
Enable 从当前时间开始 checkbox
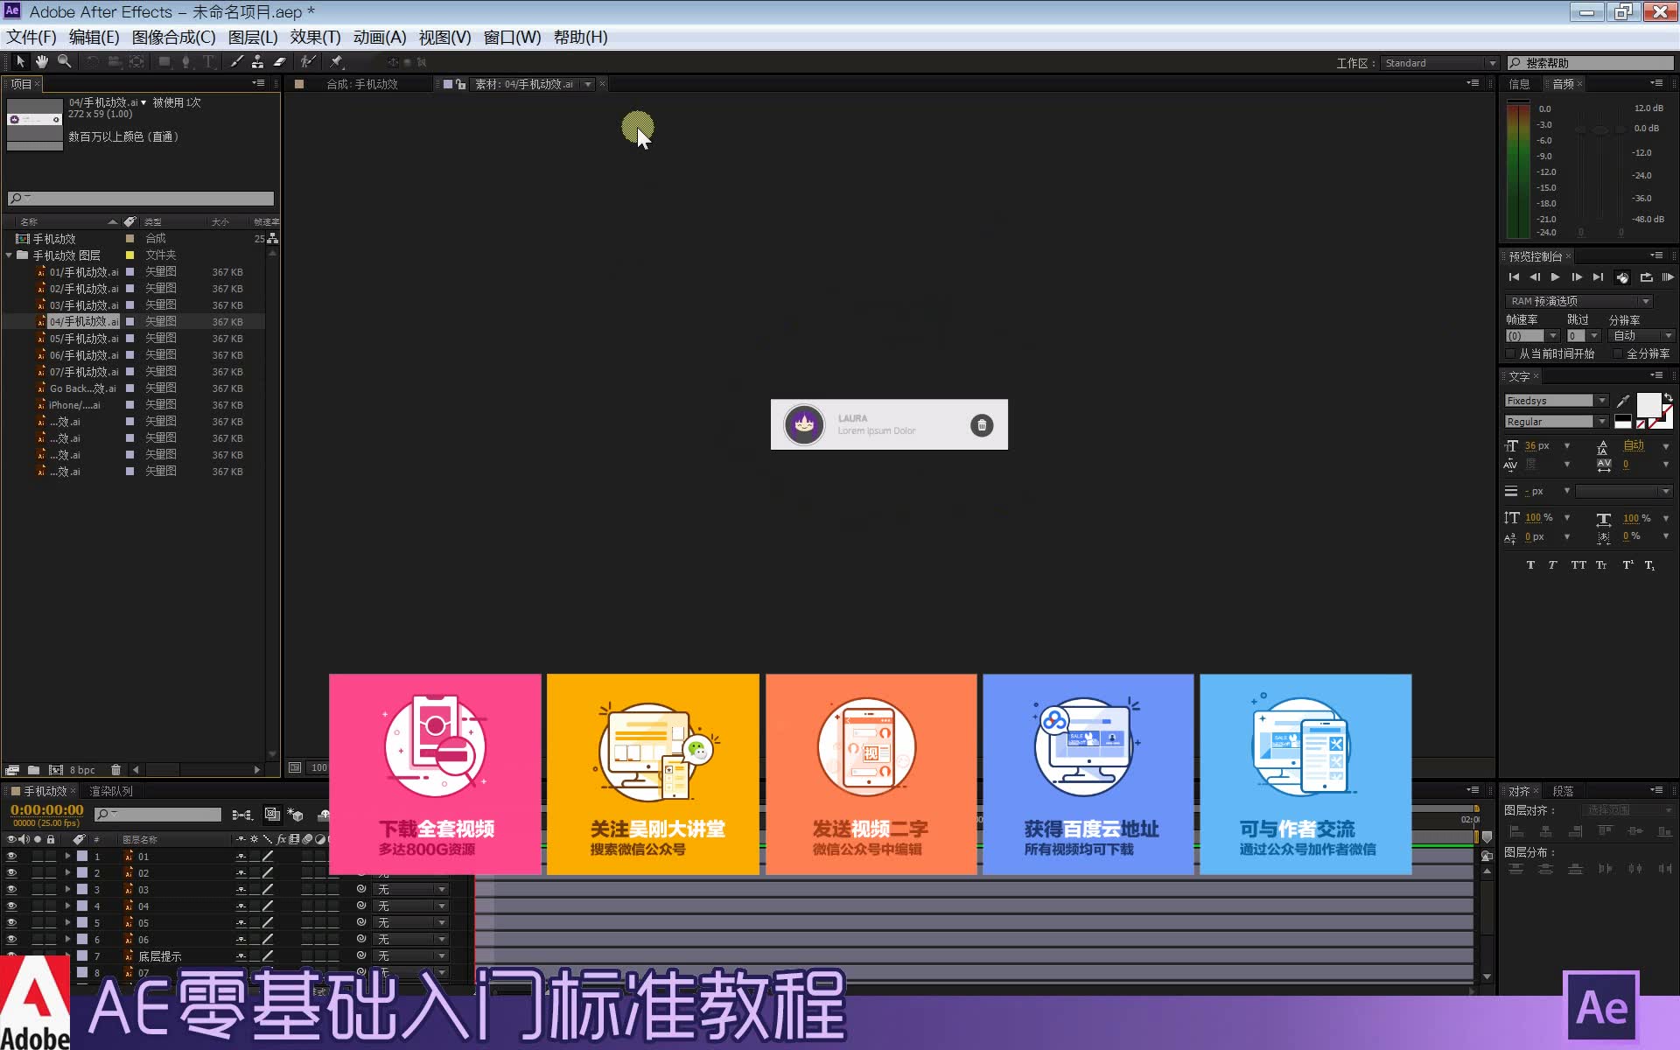pyautogui.click(x=1510, y=354)
